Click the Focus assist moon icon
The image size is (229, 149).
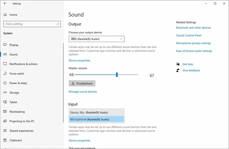tap(5, 74)
